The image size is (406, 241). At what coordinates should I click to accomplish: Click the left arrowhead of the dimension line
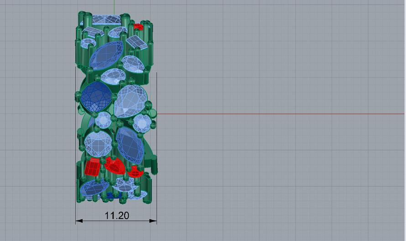(x=79, y=221)
